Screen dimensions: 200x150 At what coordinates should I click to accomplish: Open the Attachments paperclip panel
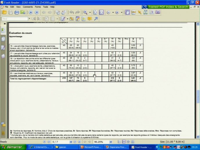coord(3,133)
